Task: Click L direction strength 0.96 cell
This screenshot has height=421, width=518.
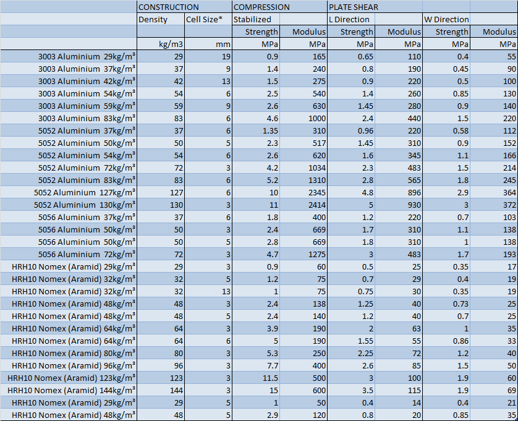Action: pyautogui.click(x=351, y=130)
